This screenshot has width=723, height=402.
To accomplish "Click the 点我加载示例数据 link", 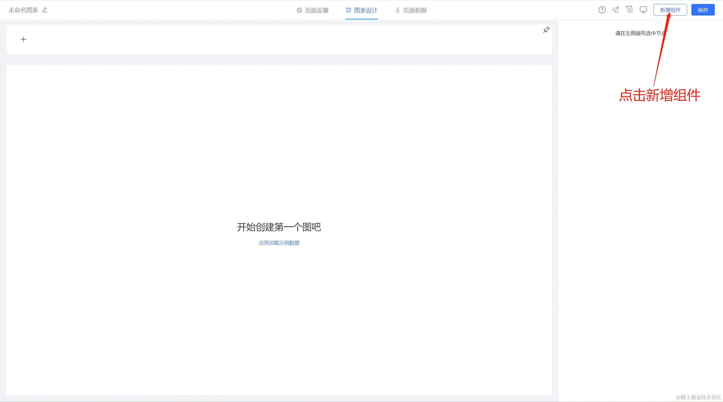I will point(279,243).
